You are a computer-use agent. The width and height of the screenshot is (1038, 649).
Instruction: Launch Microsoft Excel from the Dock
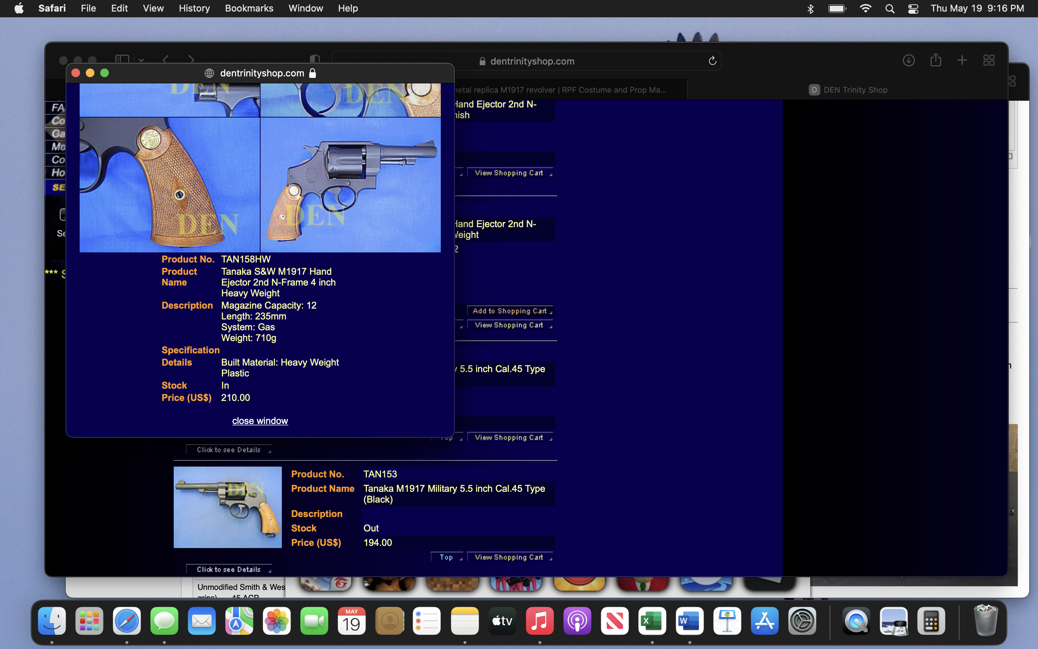point(652,621)
